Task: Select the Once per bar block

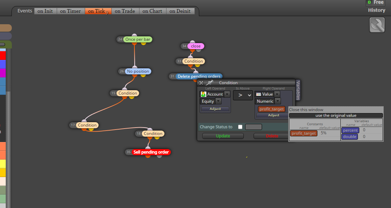Action: pos(138,39)
